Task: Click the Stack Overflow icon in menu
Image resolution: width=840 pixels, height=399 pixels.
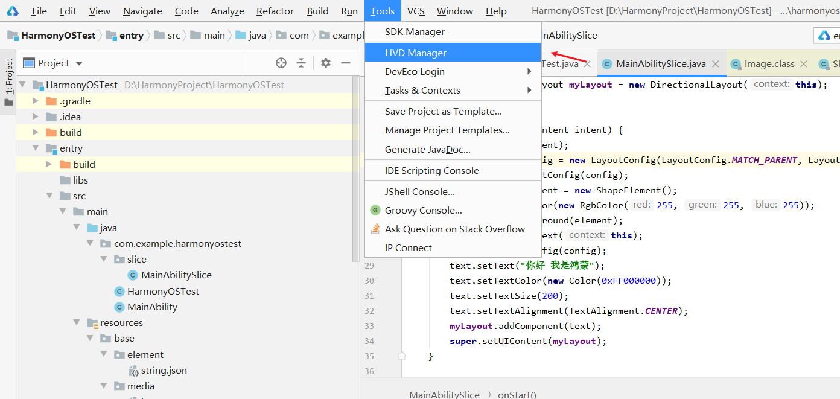Action: 375,229
